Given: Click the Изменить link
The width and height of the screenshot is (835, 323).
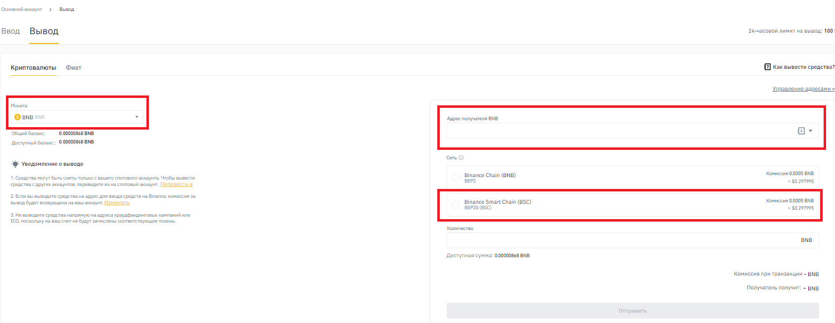Looking at the screenshot, I should [x=117, y=203].
